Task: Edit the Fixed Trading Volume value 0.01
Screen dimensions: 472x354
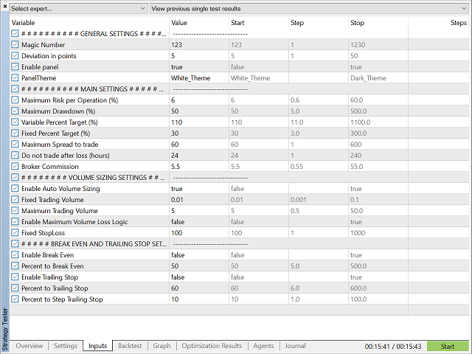Action: (177, 200)
